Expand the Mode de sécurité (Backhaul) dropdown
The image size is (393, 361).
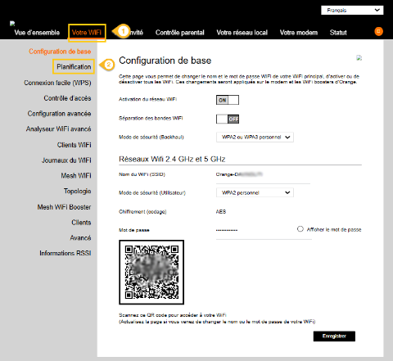[x=255, y=138]
